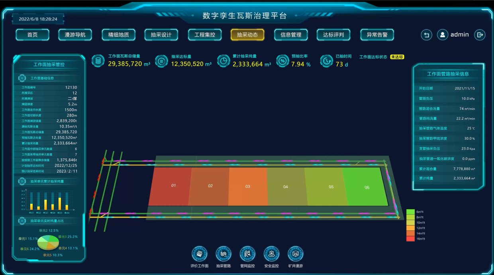Click the admin user avatar icon
The height and width of the screenshot is (275, 494).
pos(443,35)
